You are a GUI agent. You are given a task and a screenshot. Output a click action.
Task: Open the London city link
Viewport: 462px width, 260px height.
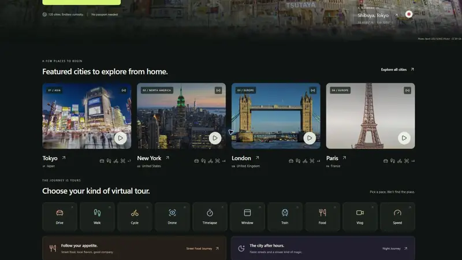tap(245, 158)
